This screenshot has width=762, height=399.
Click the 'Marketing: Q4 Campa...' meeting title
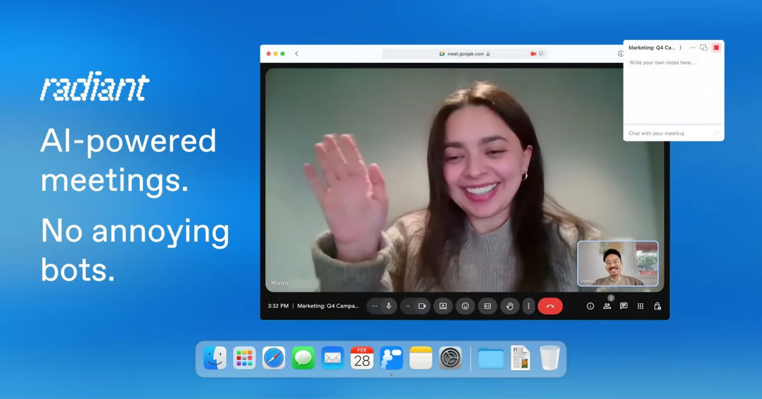[328, 306]
